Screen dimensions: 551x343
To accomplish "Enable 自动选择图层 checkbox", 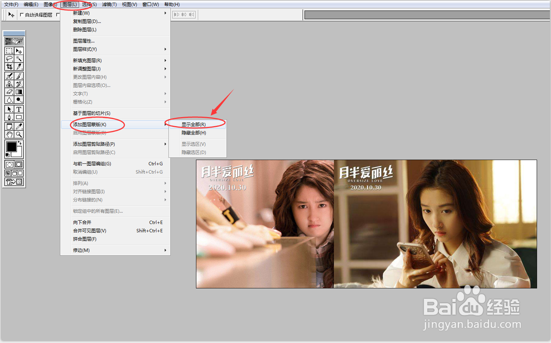I will point(21,15).
